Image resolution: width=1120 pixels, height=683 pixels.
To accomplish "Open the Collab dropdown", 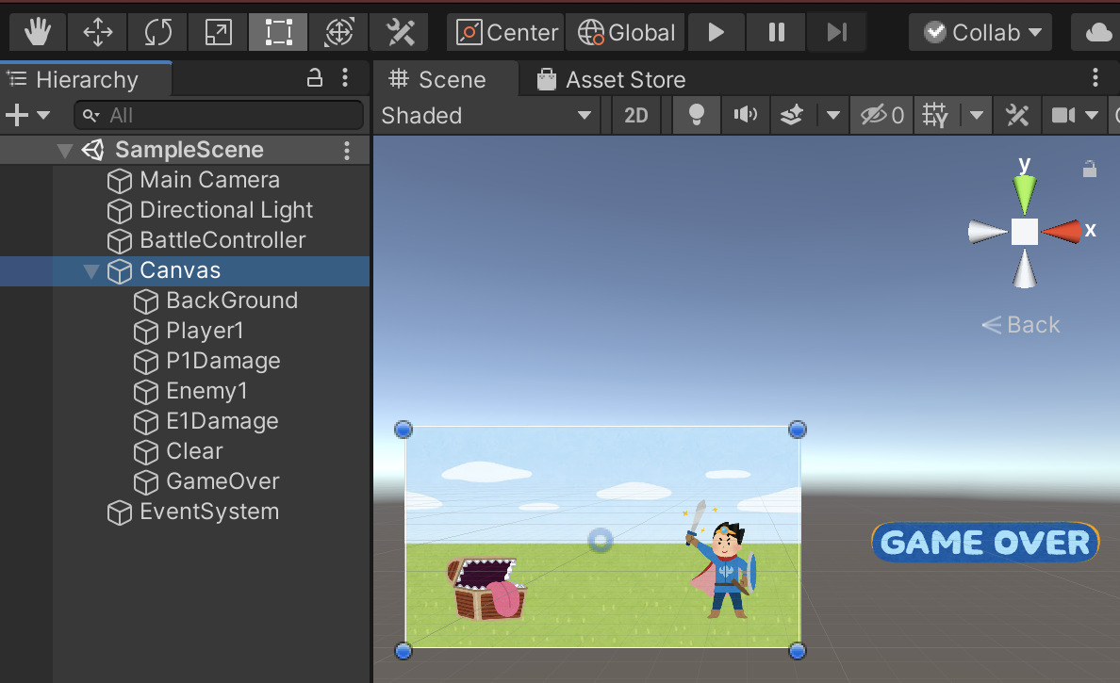I will point(980,32).
